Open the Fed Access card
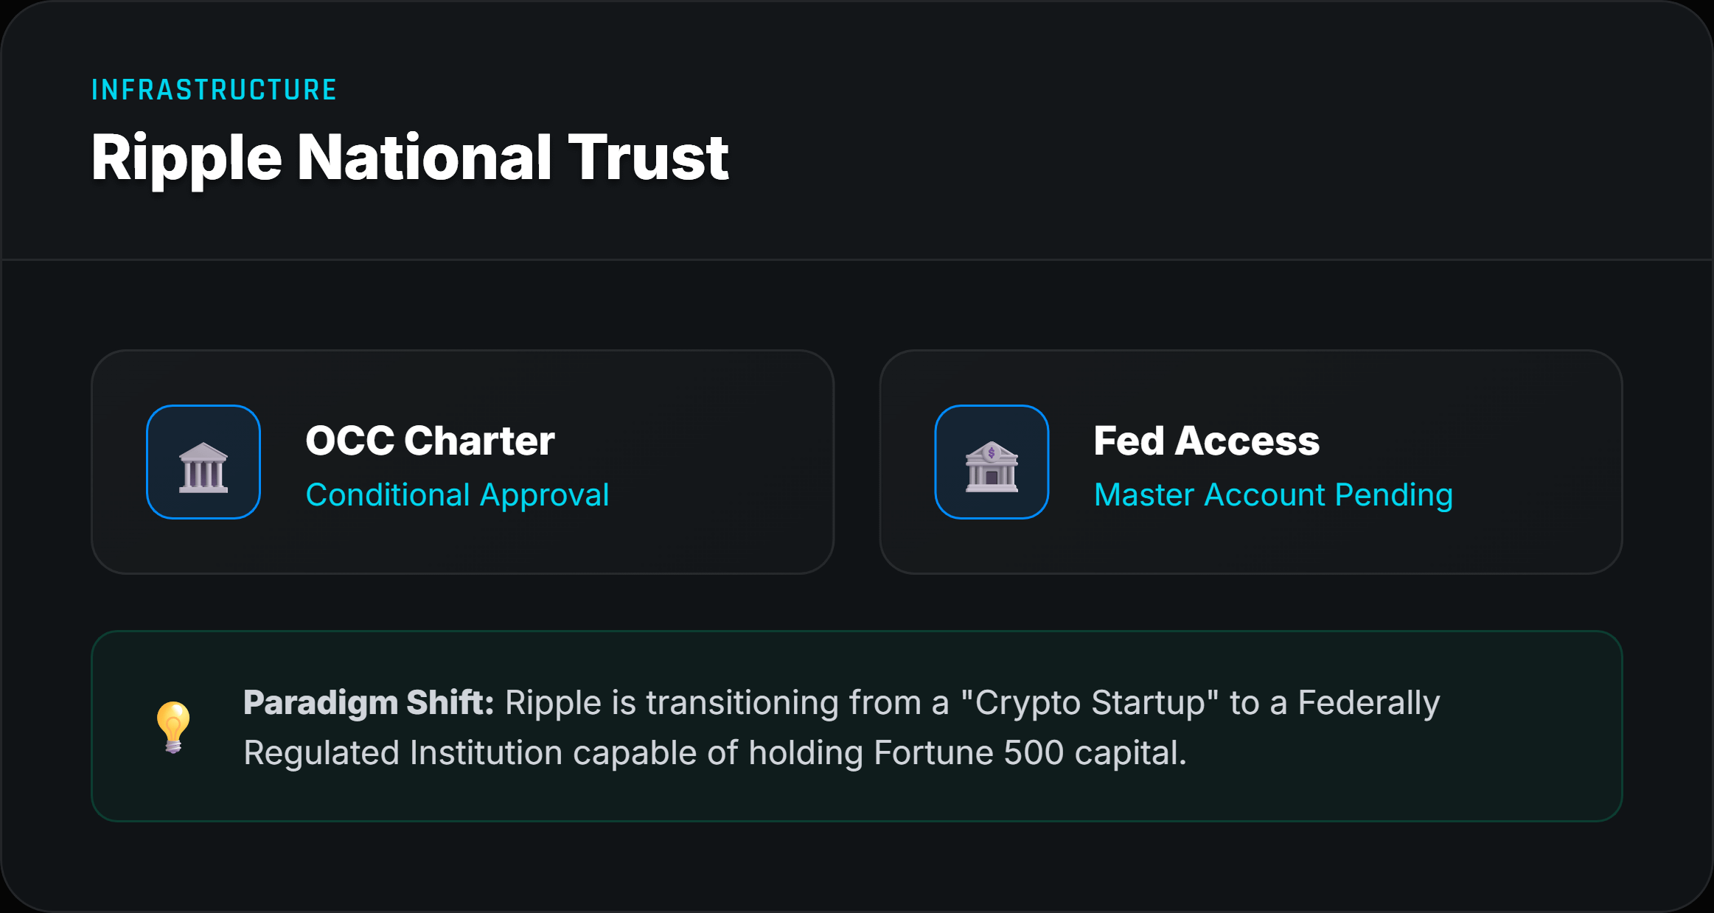 pyautogui.click(x=1251, y=462)
